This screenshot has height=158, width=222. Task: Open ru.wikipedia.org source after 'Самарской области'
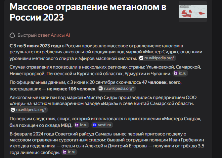point(29,110)
